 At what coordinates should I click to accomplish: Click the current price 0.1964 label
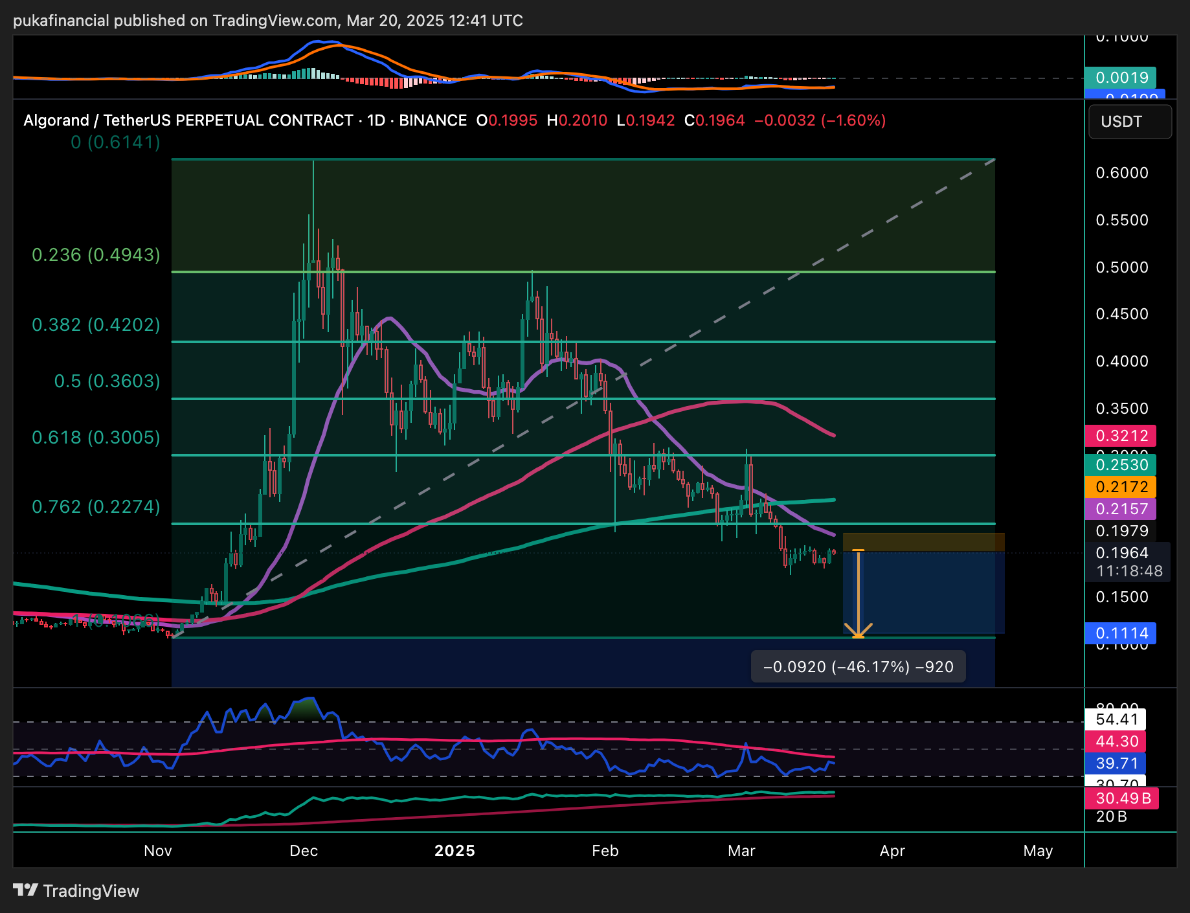[x=1122, y=553]
